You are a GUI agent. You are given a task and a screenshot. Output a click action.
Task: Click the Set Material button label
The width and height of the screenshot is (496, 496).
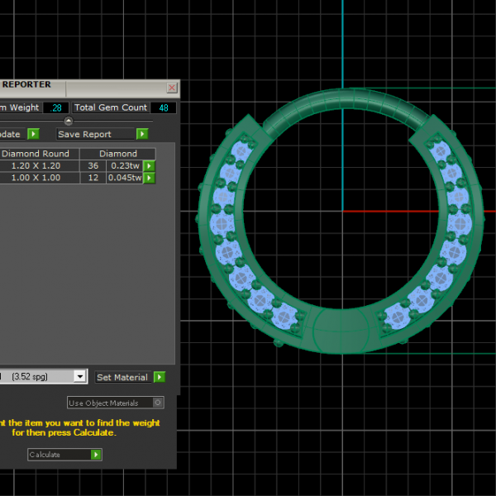[x=122, y=377]
